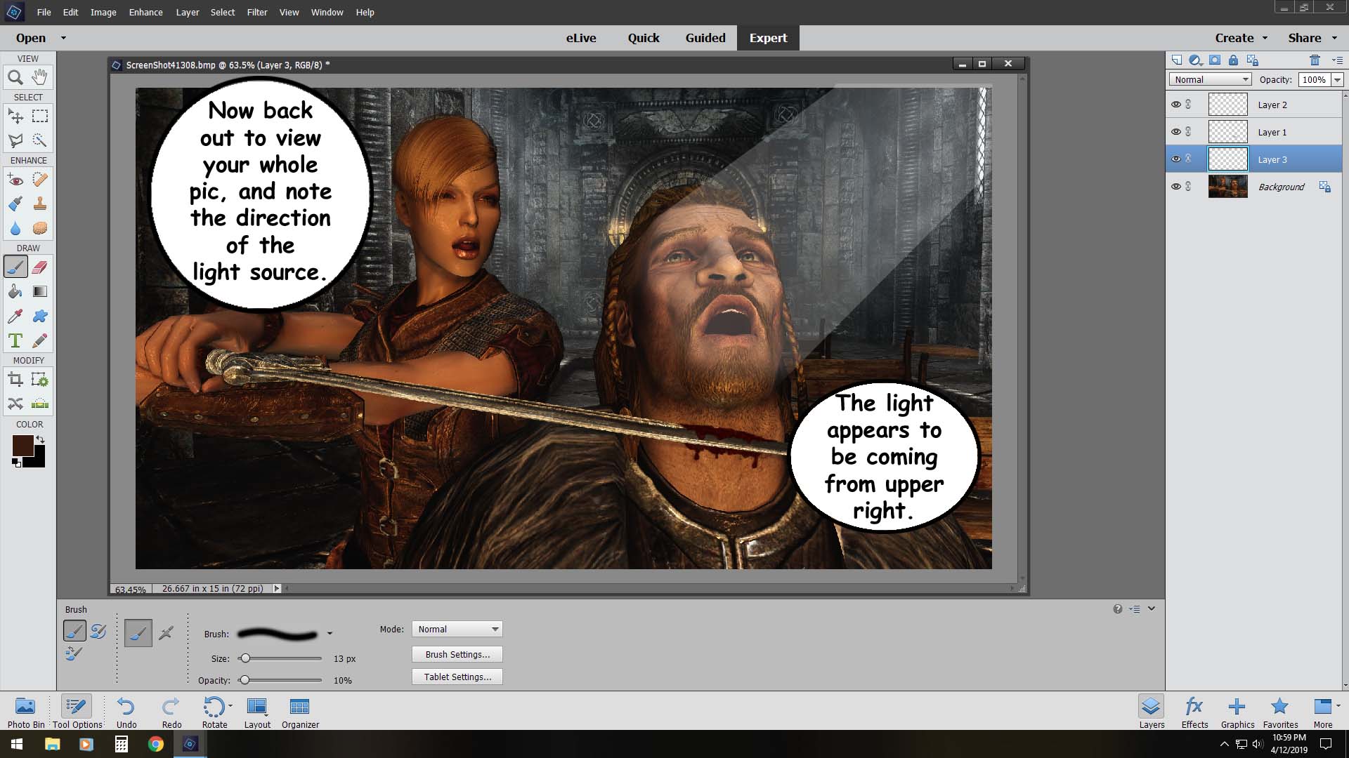Expand the Open file dropdown arrow
This screenshot has height=758, width=1349.
(x=63, y=38)
